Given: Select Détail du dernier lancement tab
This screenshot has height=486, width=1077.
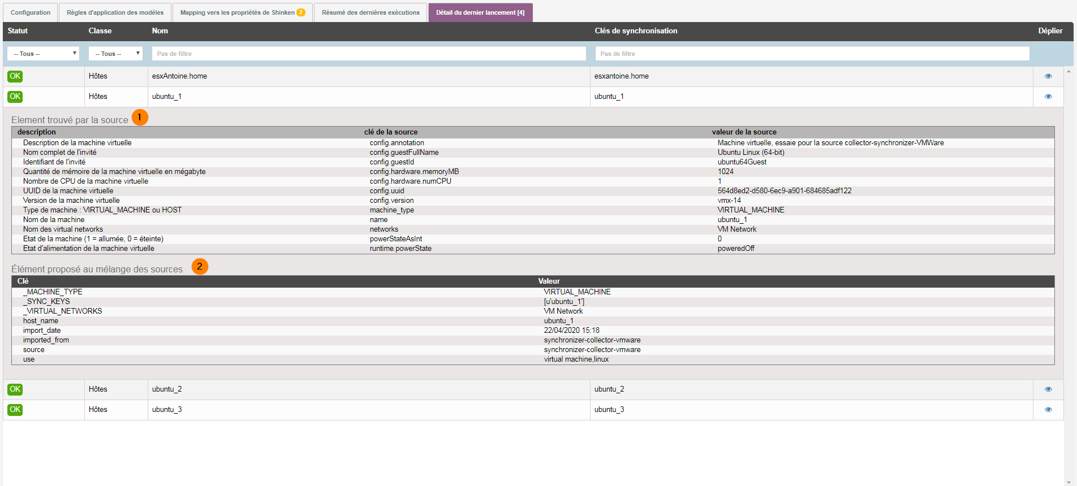Looking at the screenshot, I should click(480, 12).
